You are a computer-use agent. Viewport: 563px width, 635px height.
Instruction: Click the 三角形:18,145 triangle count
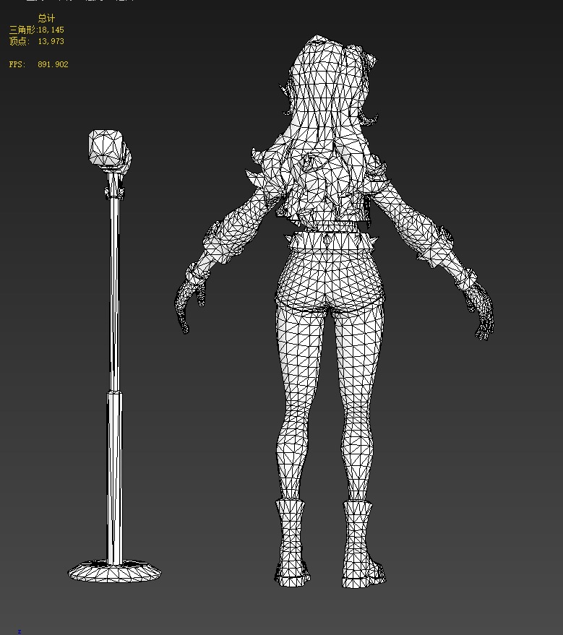pos(36,30)
